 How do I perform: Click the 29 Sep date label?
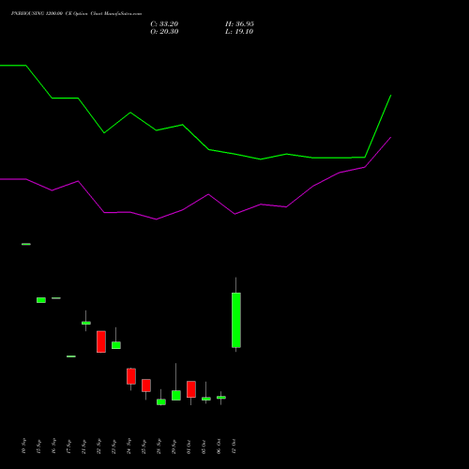pyautogui.click(x=174, y=446)
